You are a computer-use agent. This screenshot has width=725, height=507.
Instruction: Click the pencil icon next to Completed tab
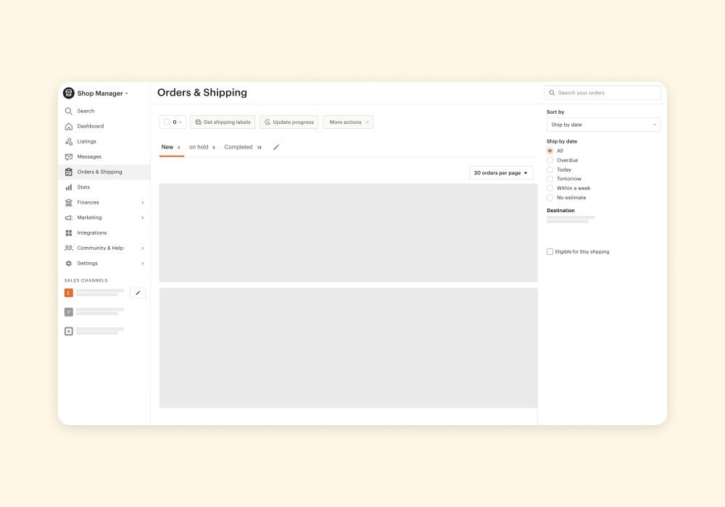pyautogui.click(x=276, y=147)
